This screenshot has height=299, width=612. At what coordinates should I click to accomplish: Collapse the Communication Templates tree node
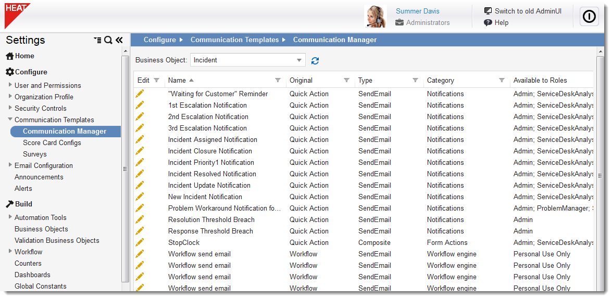click(x=10, y=119)
